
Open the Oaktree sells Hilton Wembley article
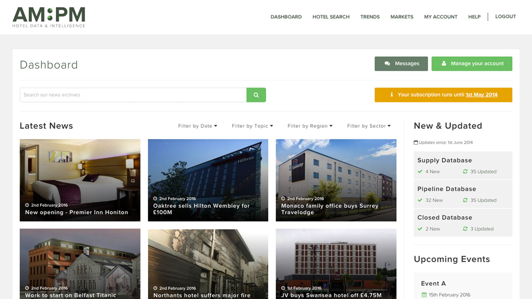pos(208,180)
